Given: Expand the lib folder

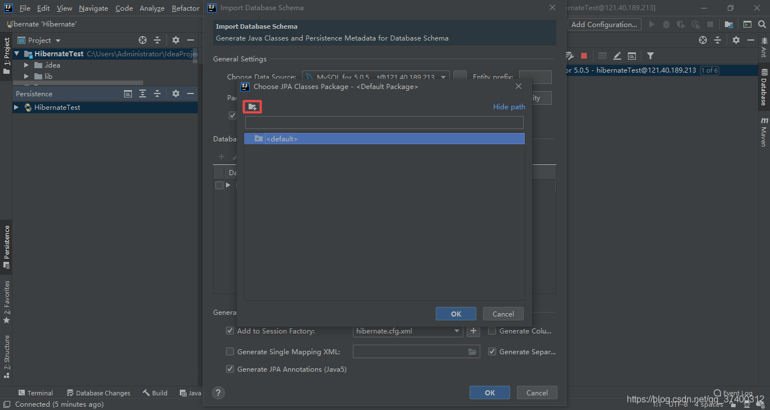Looking at the screenshot, I should [26, 77].
